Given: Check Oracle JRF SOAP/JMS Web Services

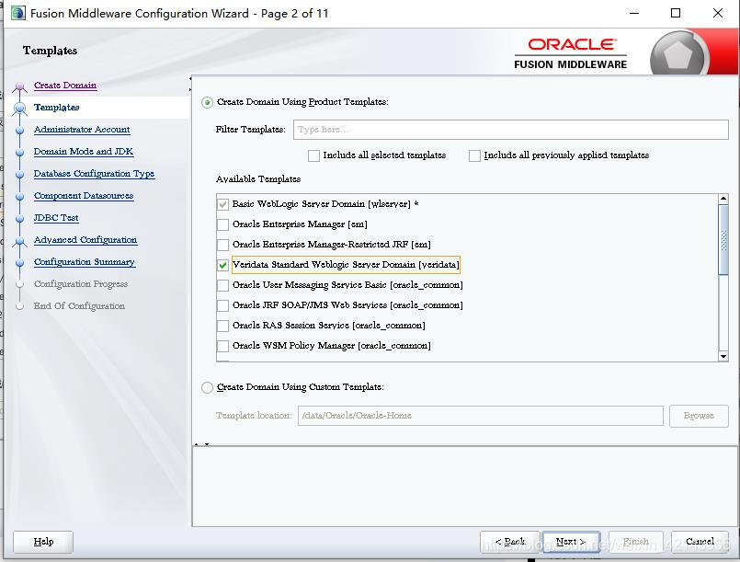Looking at the screenshot, I should click(222, 306).
